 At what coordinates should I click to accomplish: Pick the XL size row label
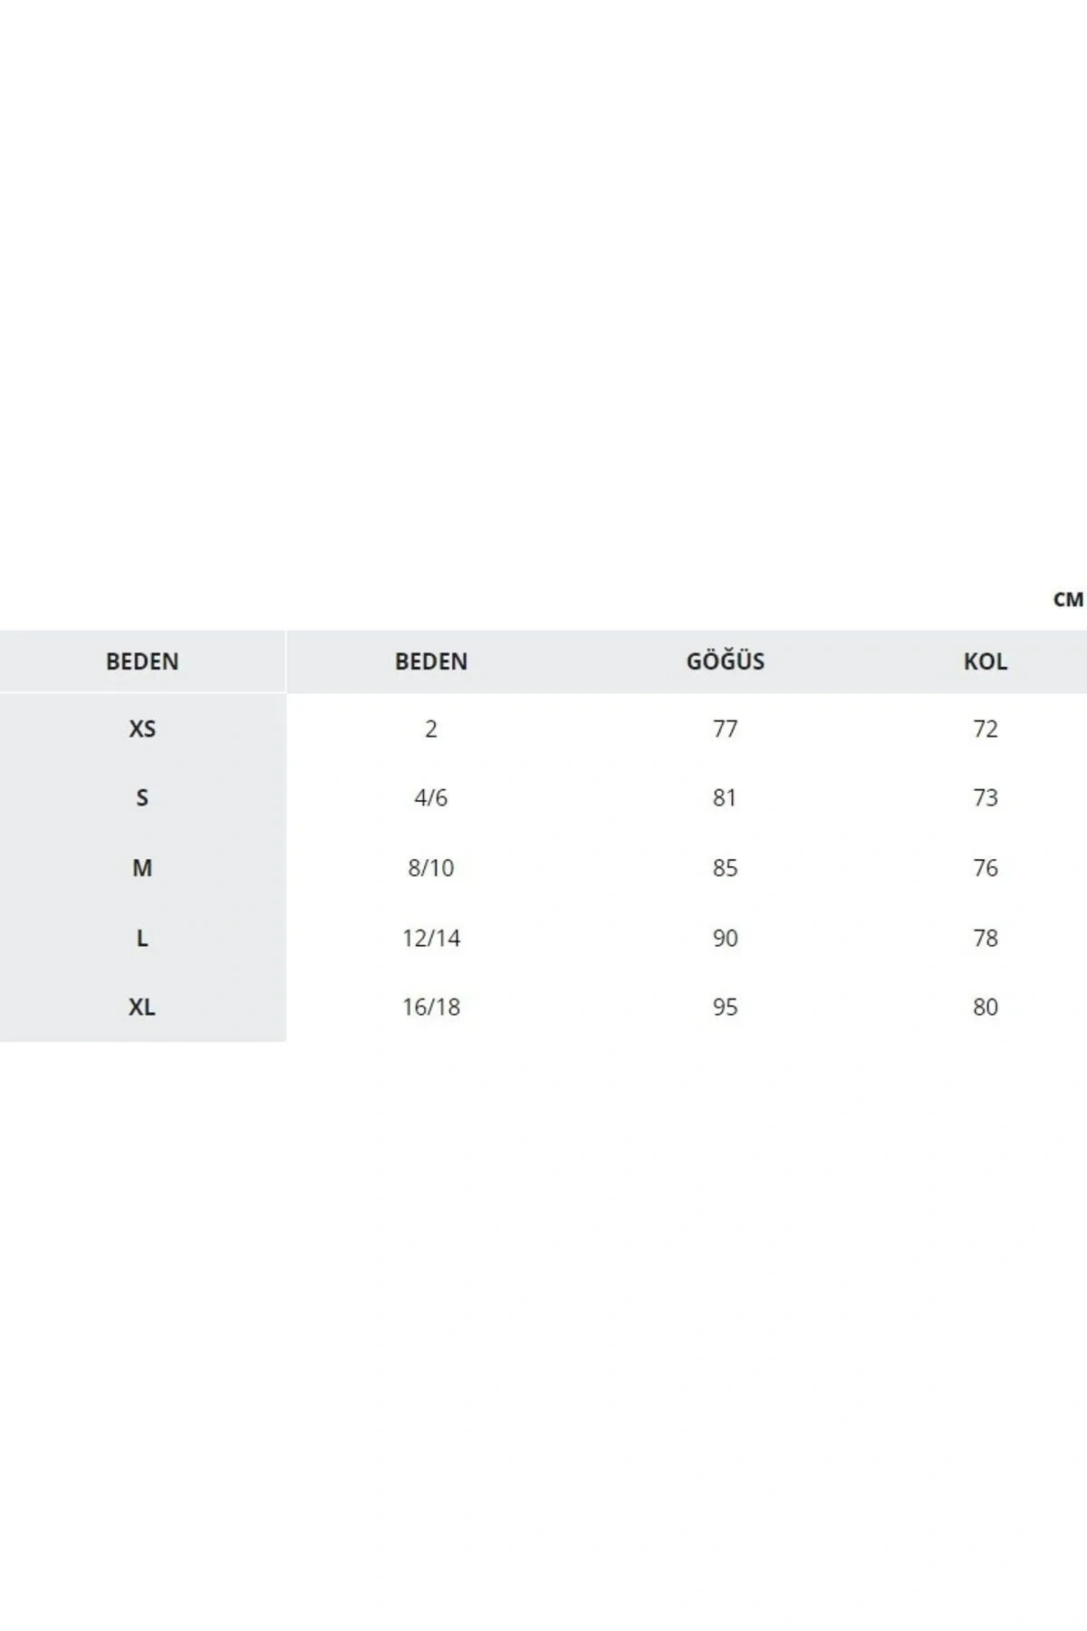click(142, 1007)
